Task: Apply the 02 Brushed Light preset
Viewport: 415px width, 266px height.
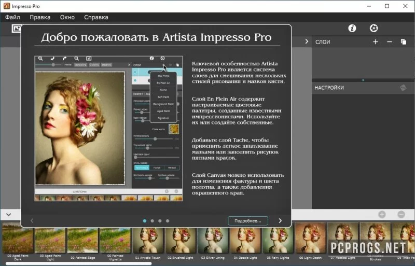Action: 180,241
